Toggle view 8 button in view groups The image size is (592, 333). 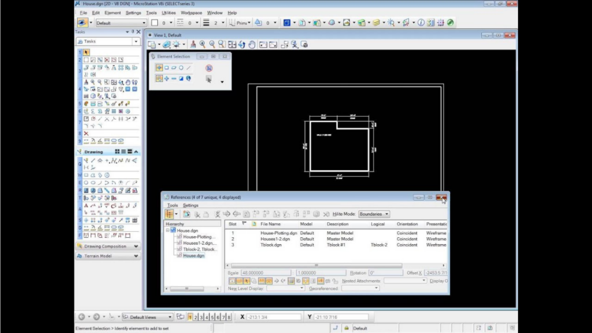229,317
